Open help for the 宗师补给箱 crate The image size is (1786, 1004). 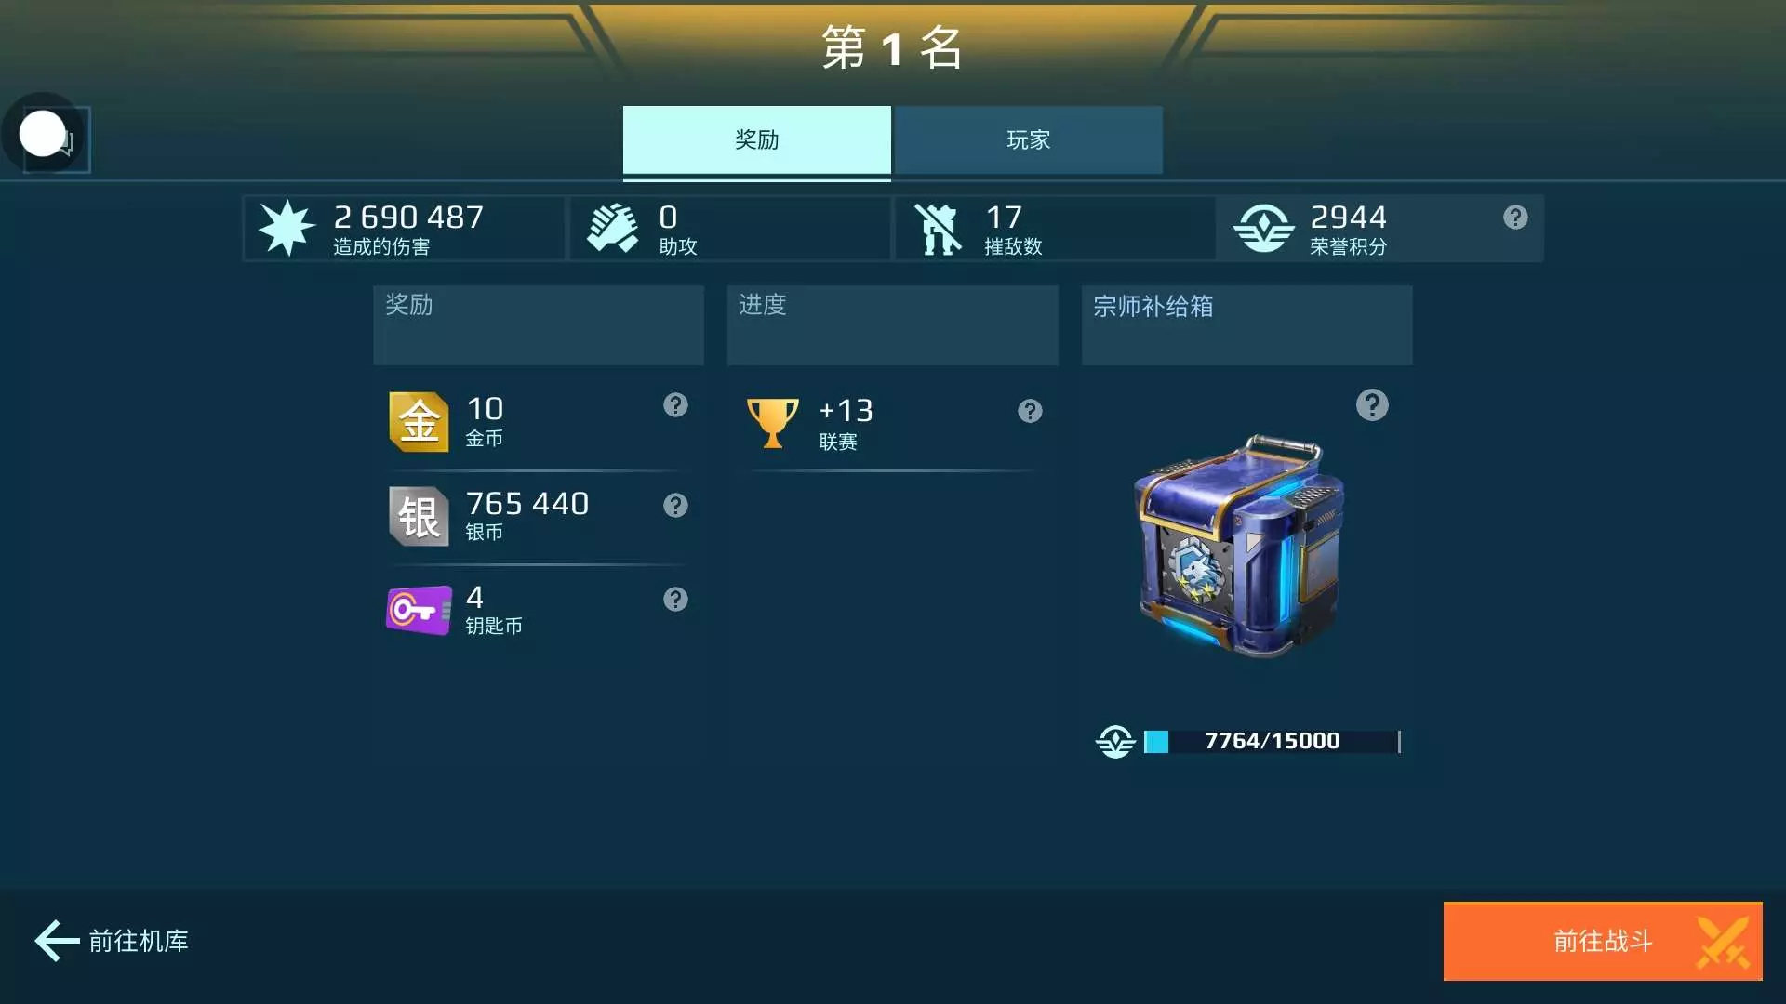(1372, 405)
